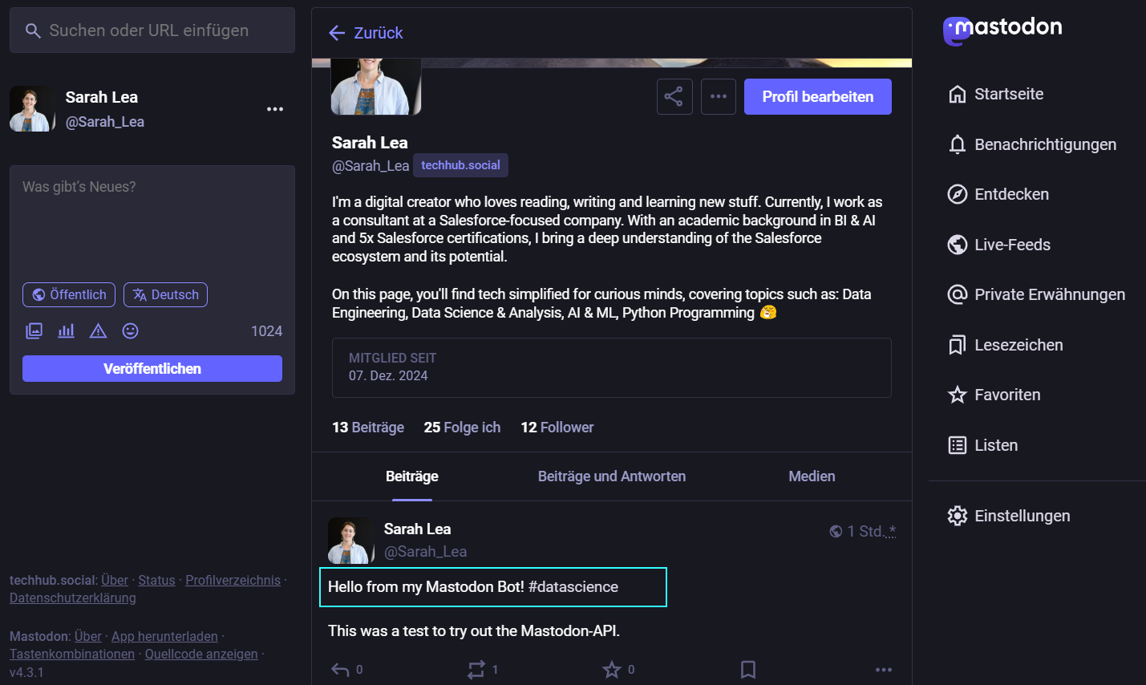
Task: Click the Profil bearbeiten button
Action: pyautogui.click(x=817, y=97)
